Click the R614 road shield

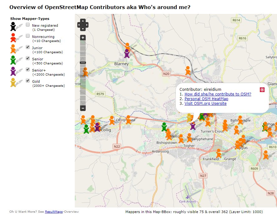(x=236, y=20)
